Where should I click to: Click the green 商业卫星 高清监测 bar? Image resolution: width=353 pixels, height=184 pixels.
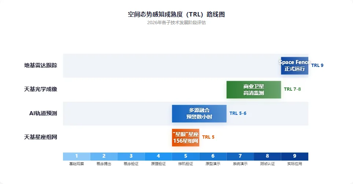pyautogui.click(x=254, y=90)
